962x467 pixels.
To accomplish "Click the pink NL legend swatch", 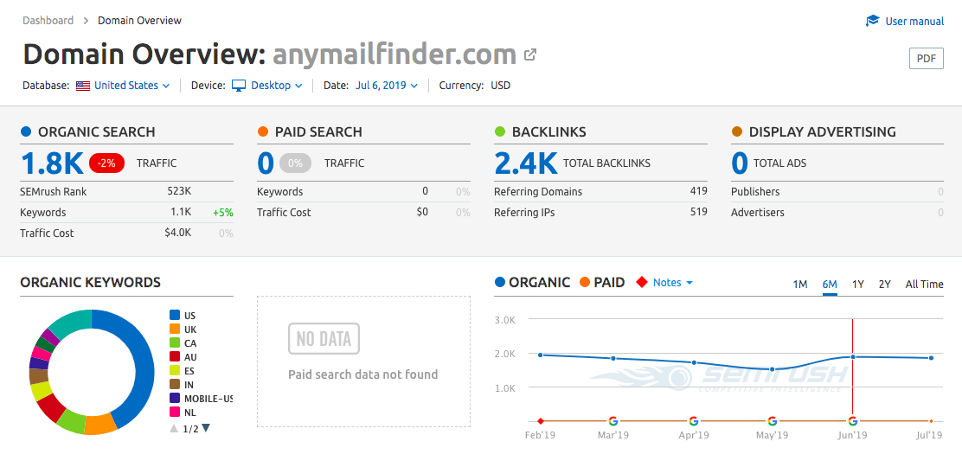I will [175, 413].
